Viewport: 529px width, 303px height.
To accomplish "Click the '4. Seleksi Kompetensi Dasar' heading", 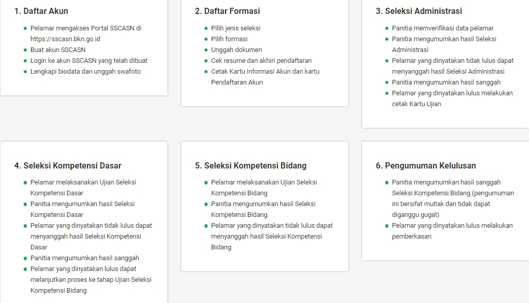I will point(68,166).
